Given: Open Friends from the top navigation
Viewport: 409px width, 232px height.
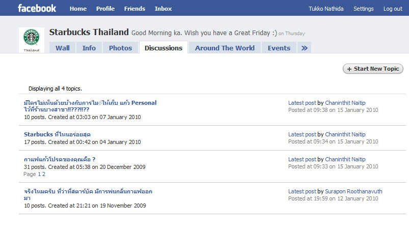Looking at the screenshot, I should click(134, 9).
